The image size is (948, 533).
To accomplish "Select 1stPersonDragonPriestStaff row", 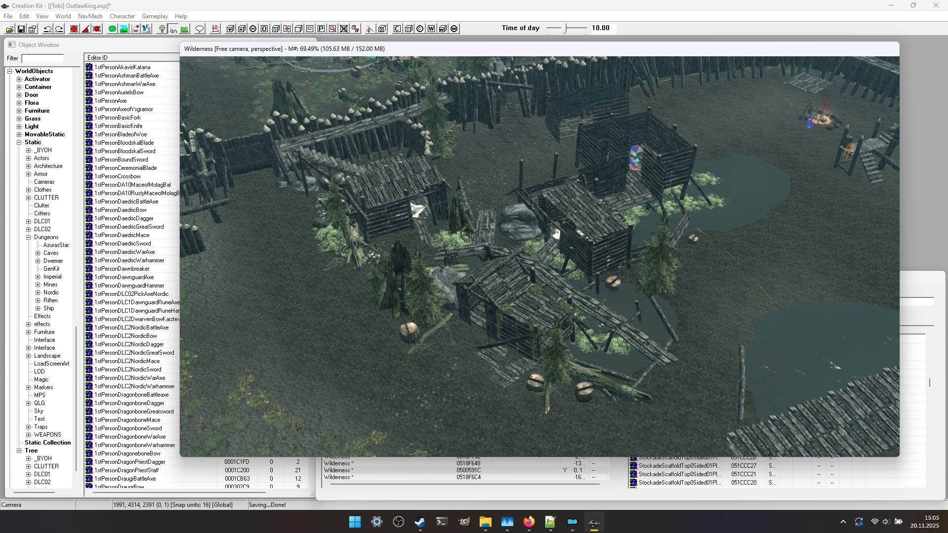I will click(x=198, y=470).
